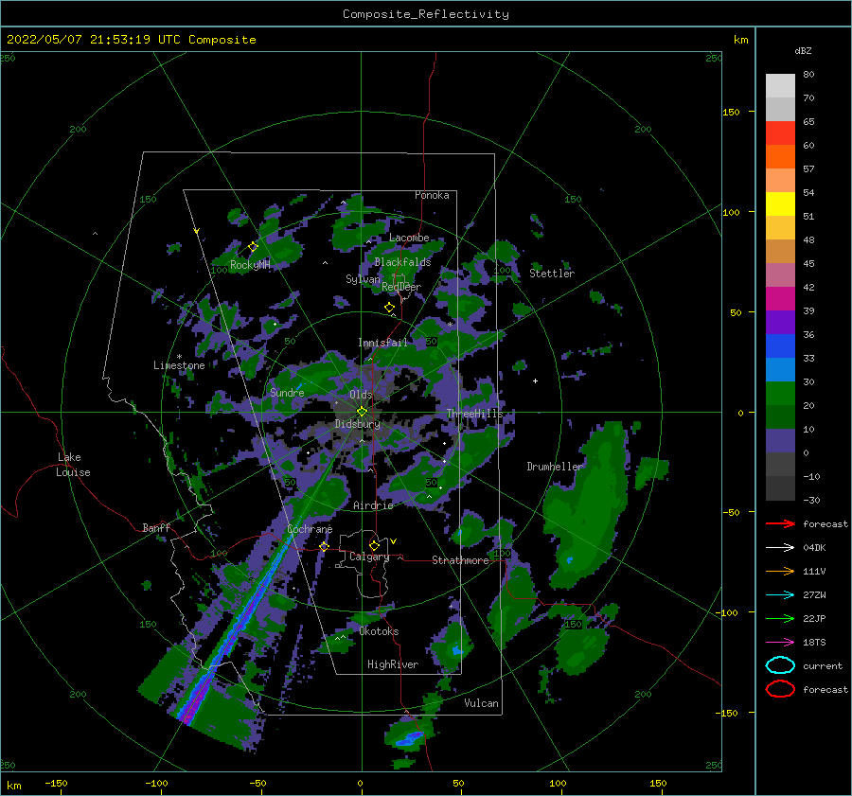852x796 pixels.
Task: Click the Sylvan label
Action: pyautogui.click(x=363, y=279)
